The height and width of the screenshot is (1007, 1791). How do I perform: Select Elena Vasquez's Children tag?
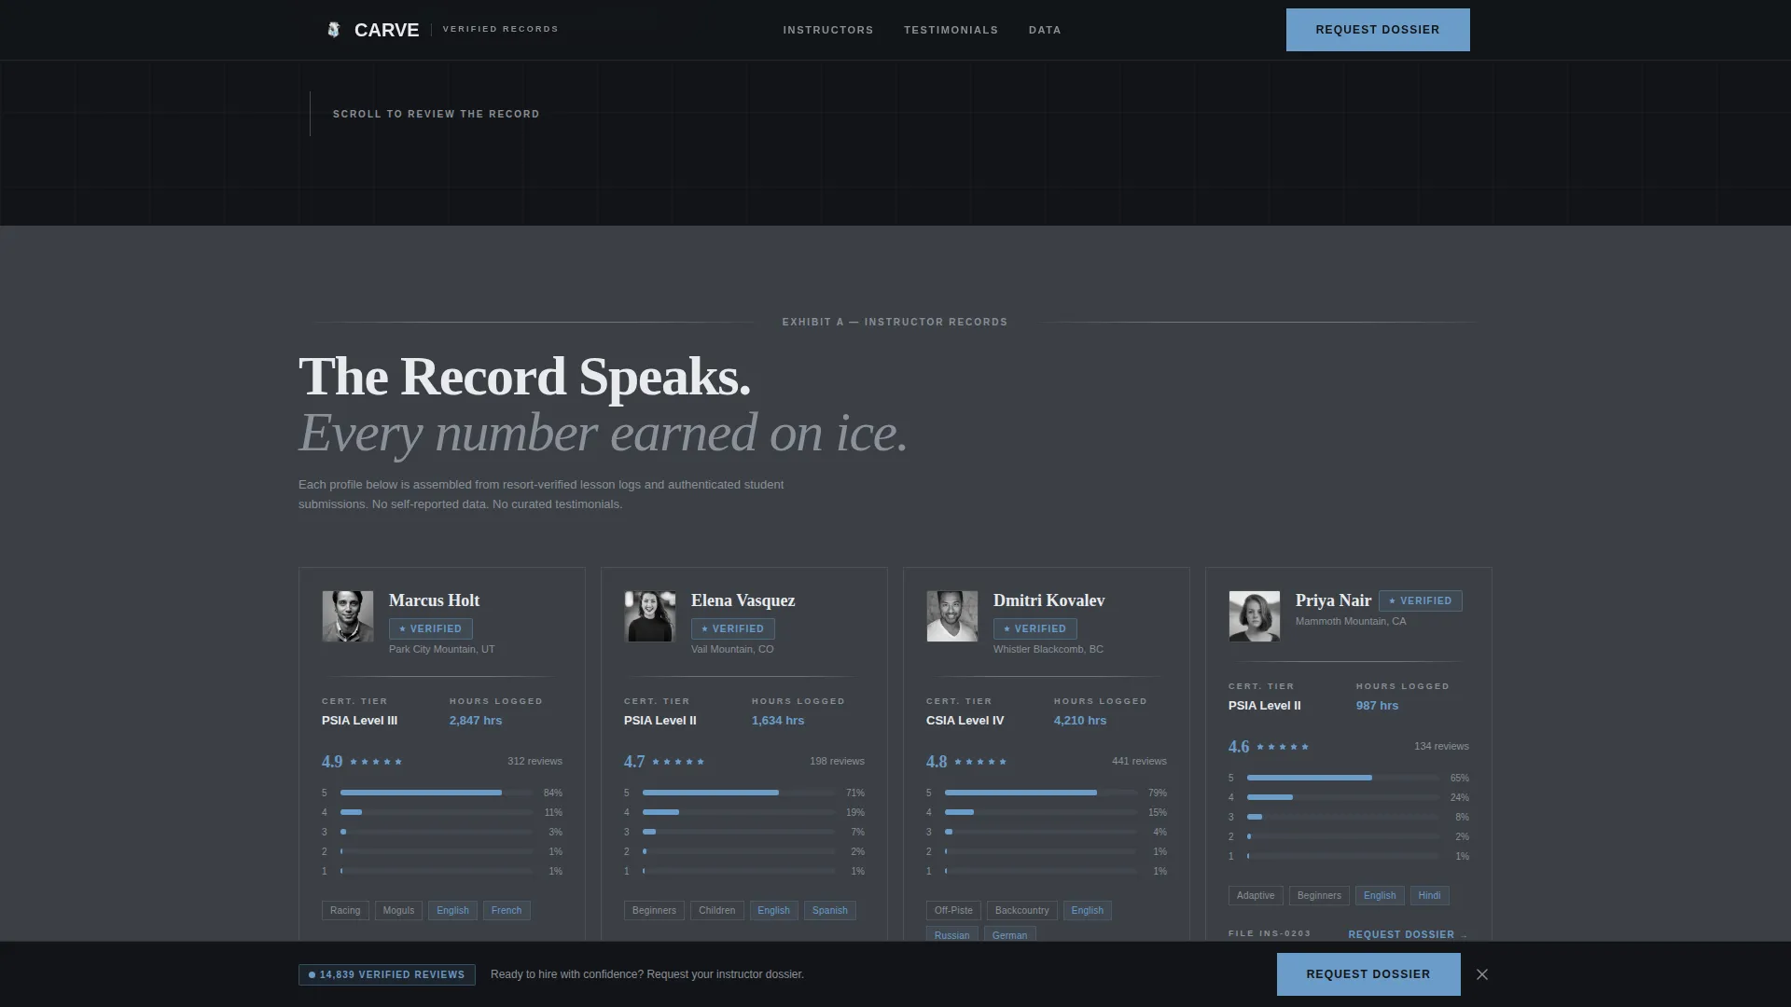[717, 911]
